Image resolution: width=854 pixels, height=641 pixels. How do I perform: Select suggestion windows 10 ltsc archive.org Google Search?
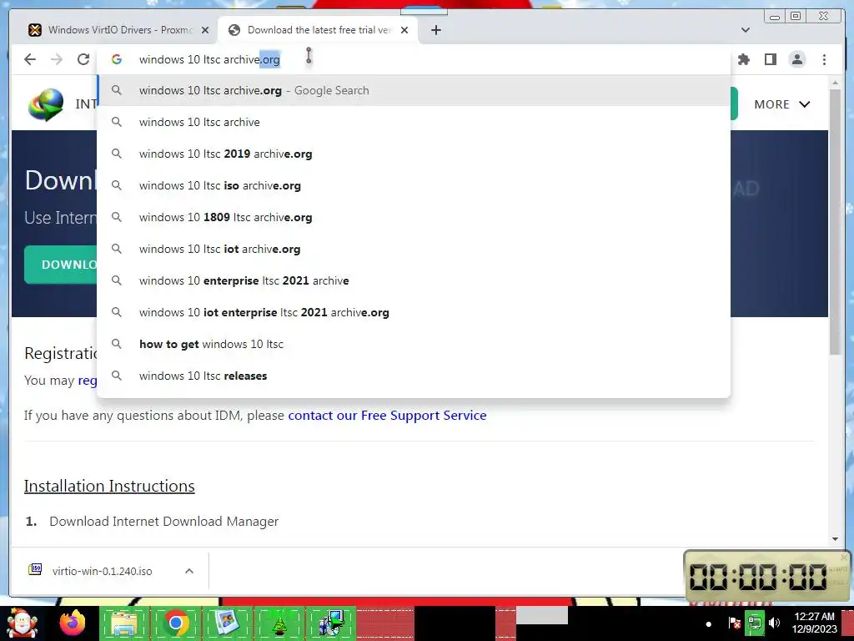coord(414,90)
